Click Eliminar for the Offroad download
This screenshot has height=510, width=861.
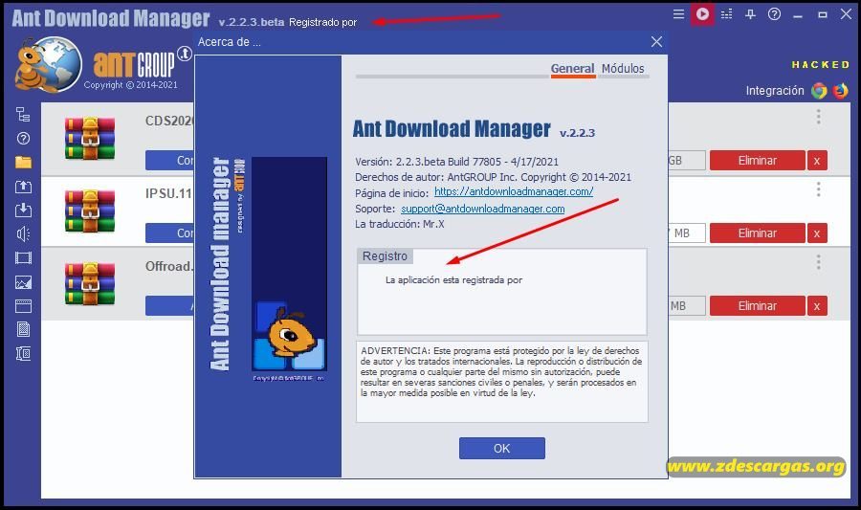click(758, 306)
